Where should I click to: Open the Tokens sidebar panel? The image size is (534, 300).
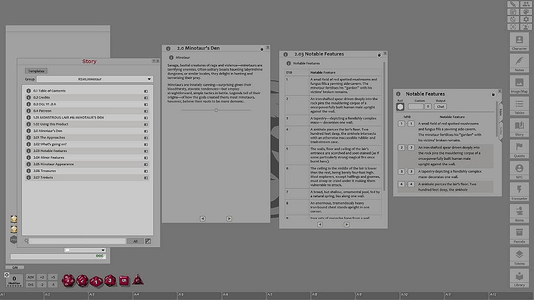[519, 257]
